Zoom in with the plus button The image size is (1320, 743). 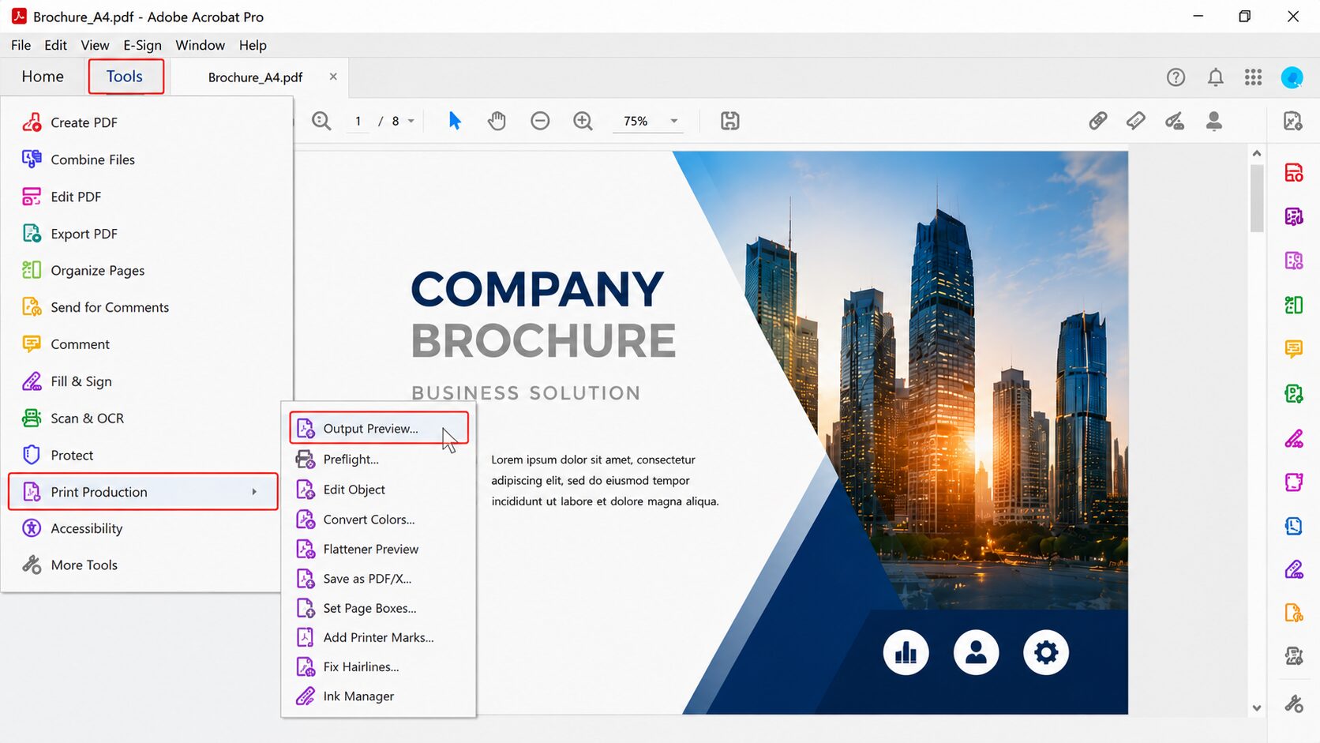point(583,121)
